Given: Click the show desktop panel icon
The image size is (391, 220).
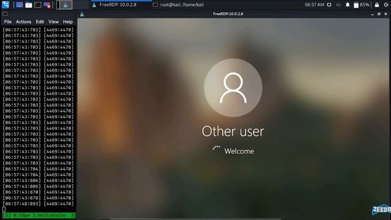Looking at the screenshot, I should coord(19,5).
